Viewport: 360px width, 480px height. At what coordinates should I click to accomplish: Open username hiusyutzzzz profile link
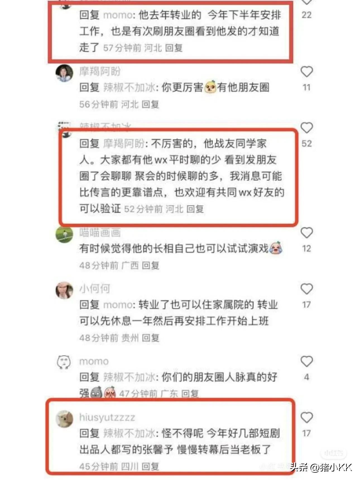pyautogui.click(x=107, y=417)
